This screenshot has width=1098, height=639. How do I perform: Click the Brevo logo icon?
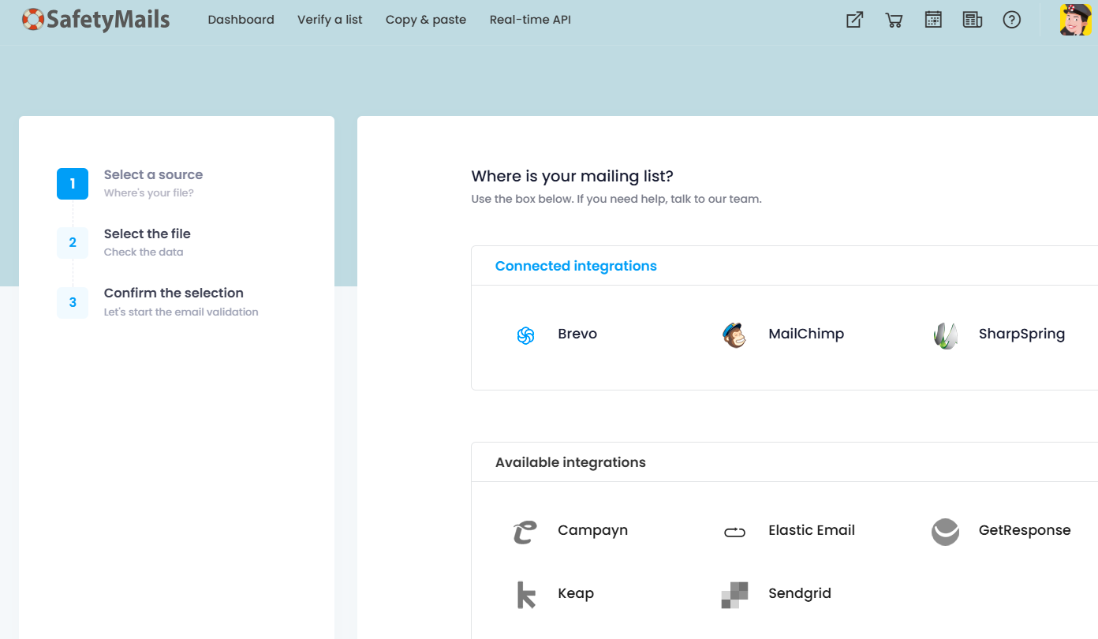526,335
